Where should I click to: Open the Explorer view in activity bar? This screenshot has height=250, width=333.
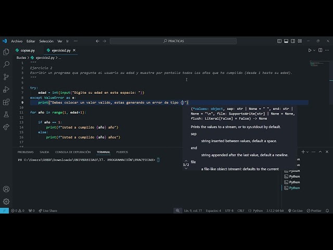point(6,52)
